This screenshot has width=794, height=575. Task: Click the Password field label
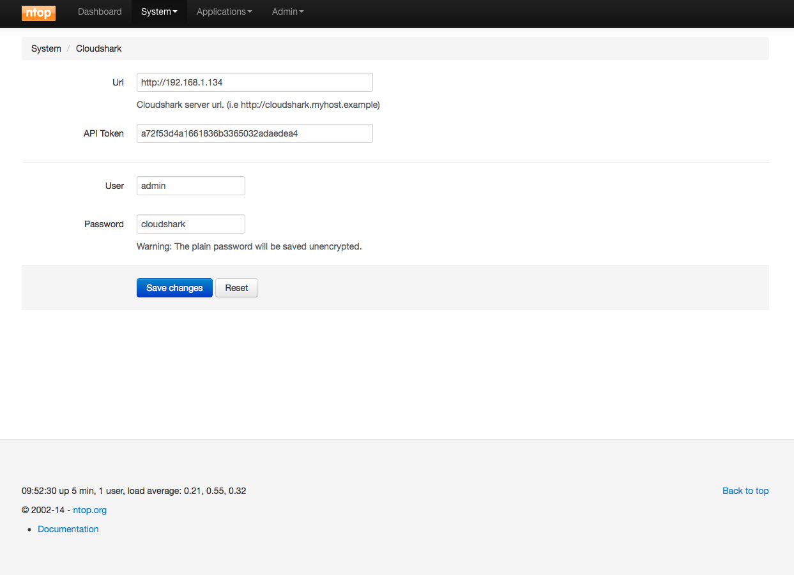coord(104,224)
